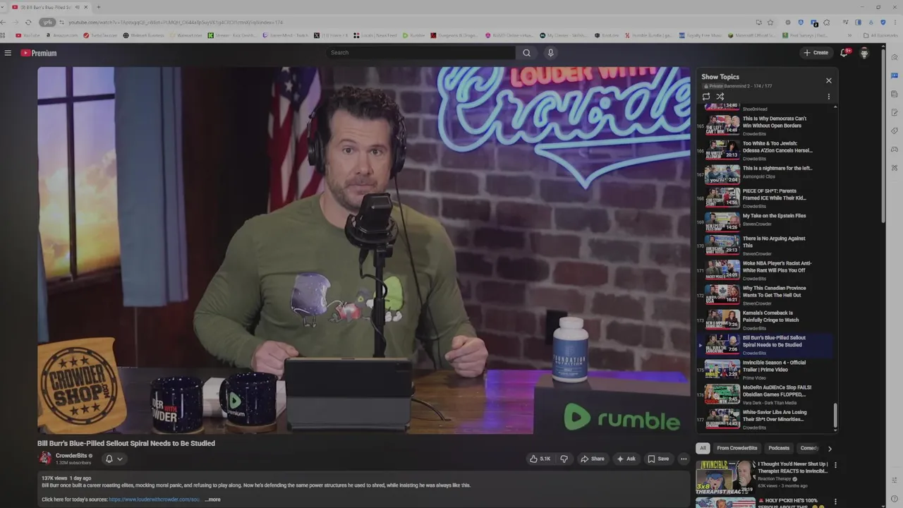Open 'Why This Canadian Province Wants' video
The height and width of the screenshot is (508, 903).
(x=765, y=295)
